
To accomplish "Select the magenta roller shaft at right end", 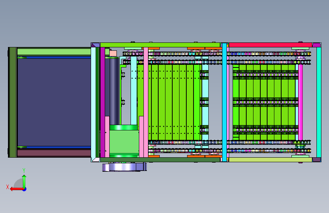I will 301,102.
